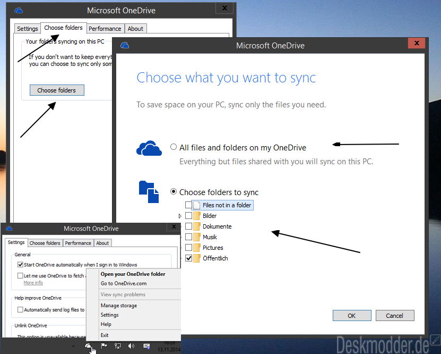Viewport: 441px width, 354px height.
Task: Click the OneDrive cloud tray icon
Action: [x=88, y=345]
